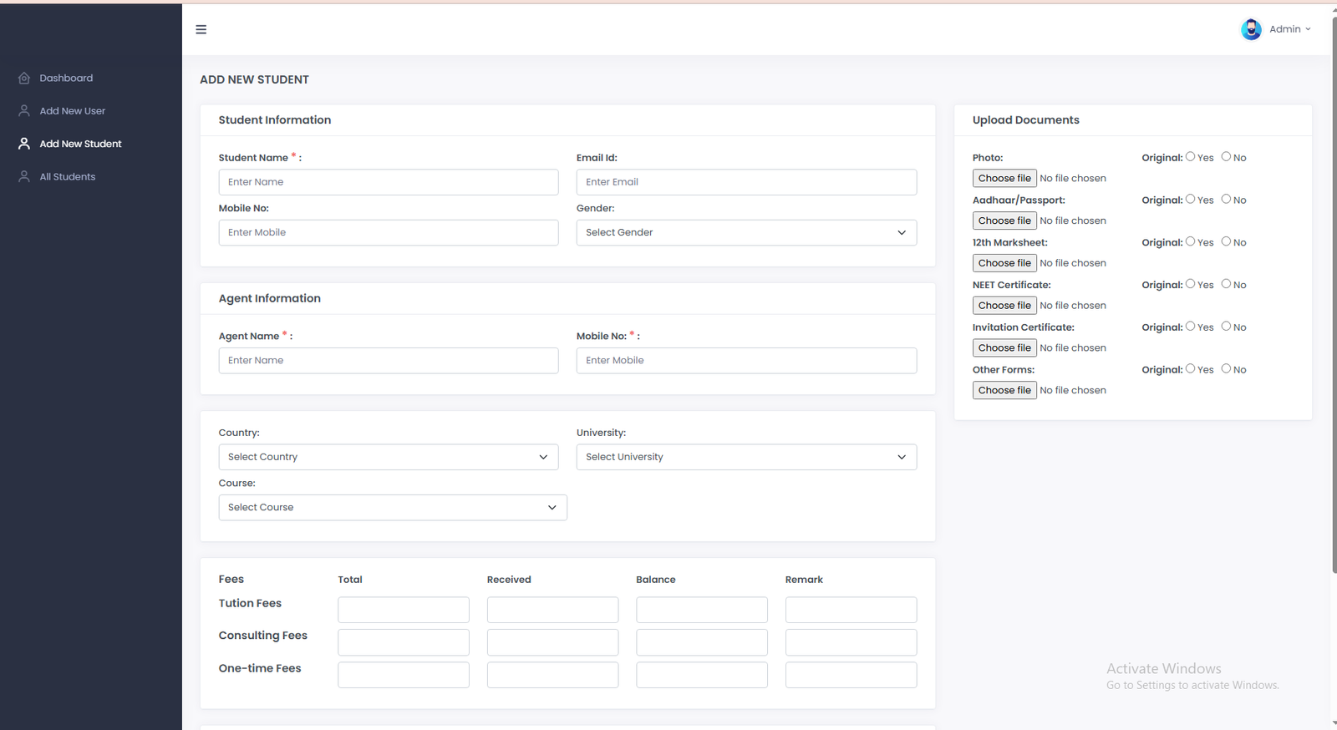Open the Select Country dropdown

click(389, 457)
